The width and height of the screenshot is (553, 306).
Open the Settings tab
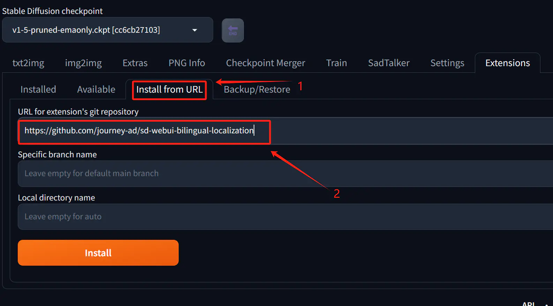447,63
